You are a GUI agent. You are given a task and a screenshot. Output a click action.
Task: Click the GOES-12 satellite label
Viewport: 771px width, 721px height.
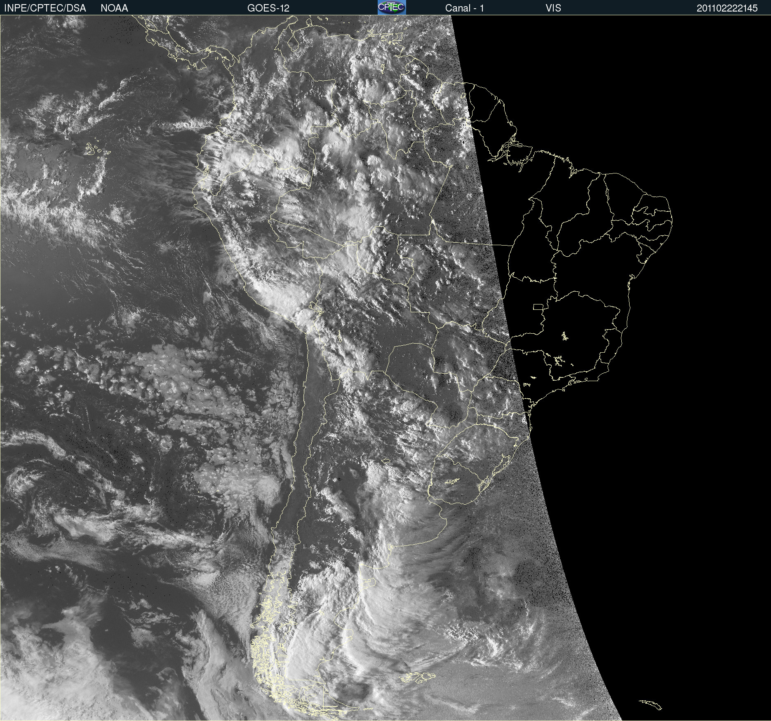pos(268,8)
